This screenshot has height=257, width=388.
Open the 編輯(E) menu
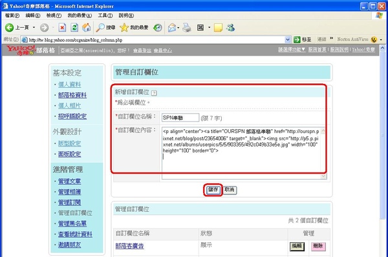33,15
